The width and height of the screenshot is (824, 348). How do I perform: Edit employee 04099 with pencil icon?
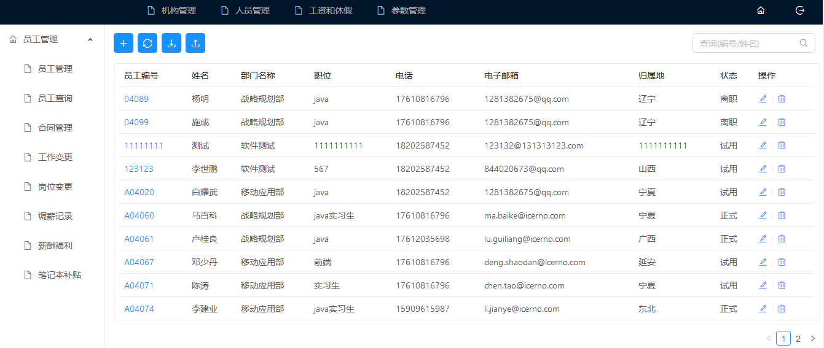[763, 122]
